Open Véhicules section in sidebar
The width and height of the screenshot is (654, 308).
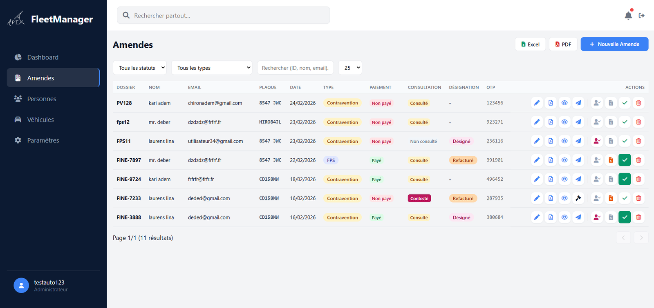click(53, 120)
